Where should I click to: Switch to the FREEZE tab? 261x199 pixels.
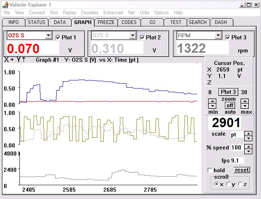106,22
